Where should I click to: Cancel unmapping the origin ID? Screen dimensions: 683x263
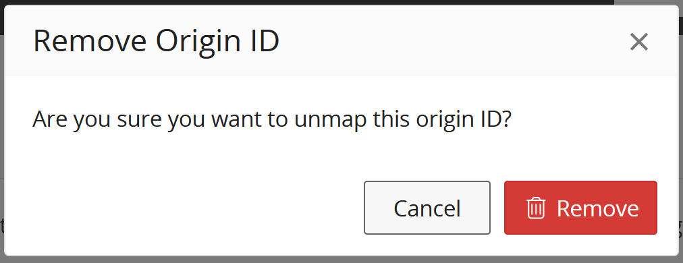coord(427,208)
